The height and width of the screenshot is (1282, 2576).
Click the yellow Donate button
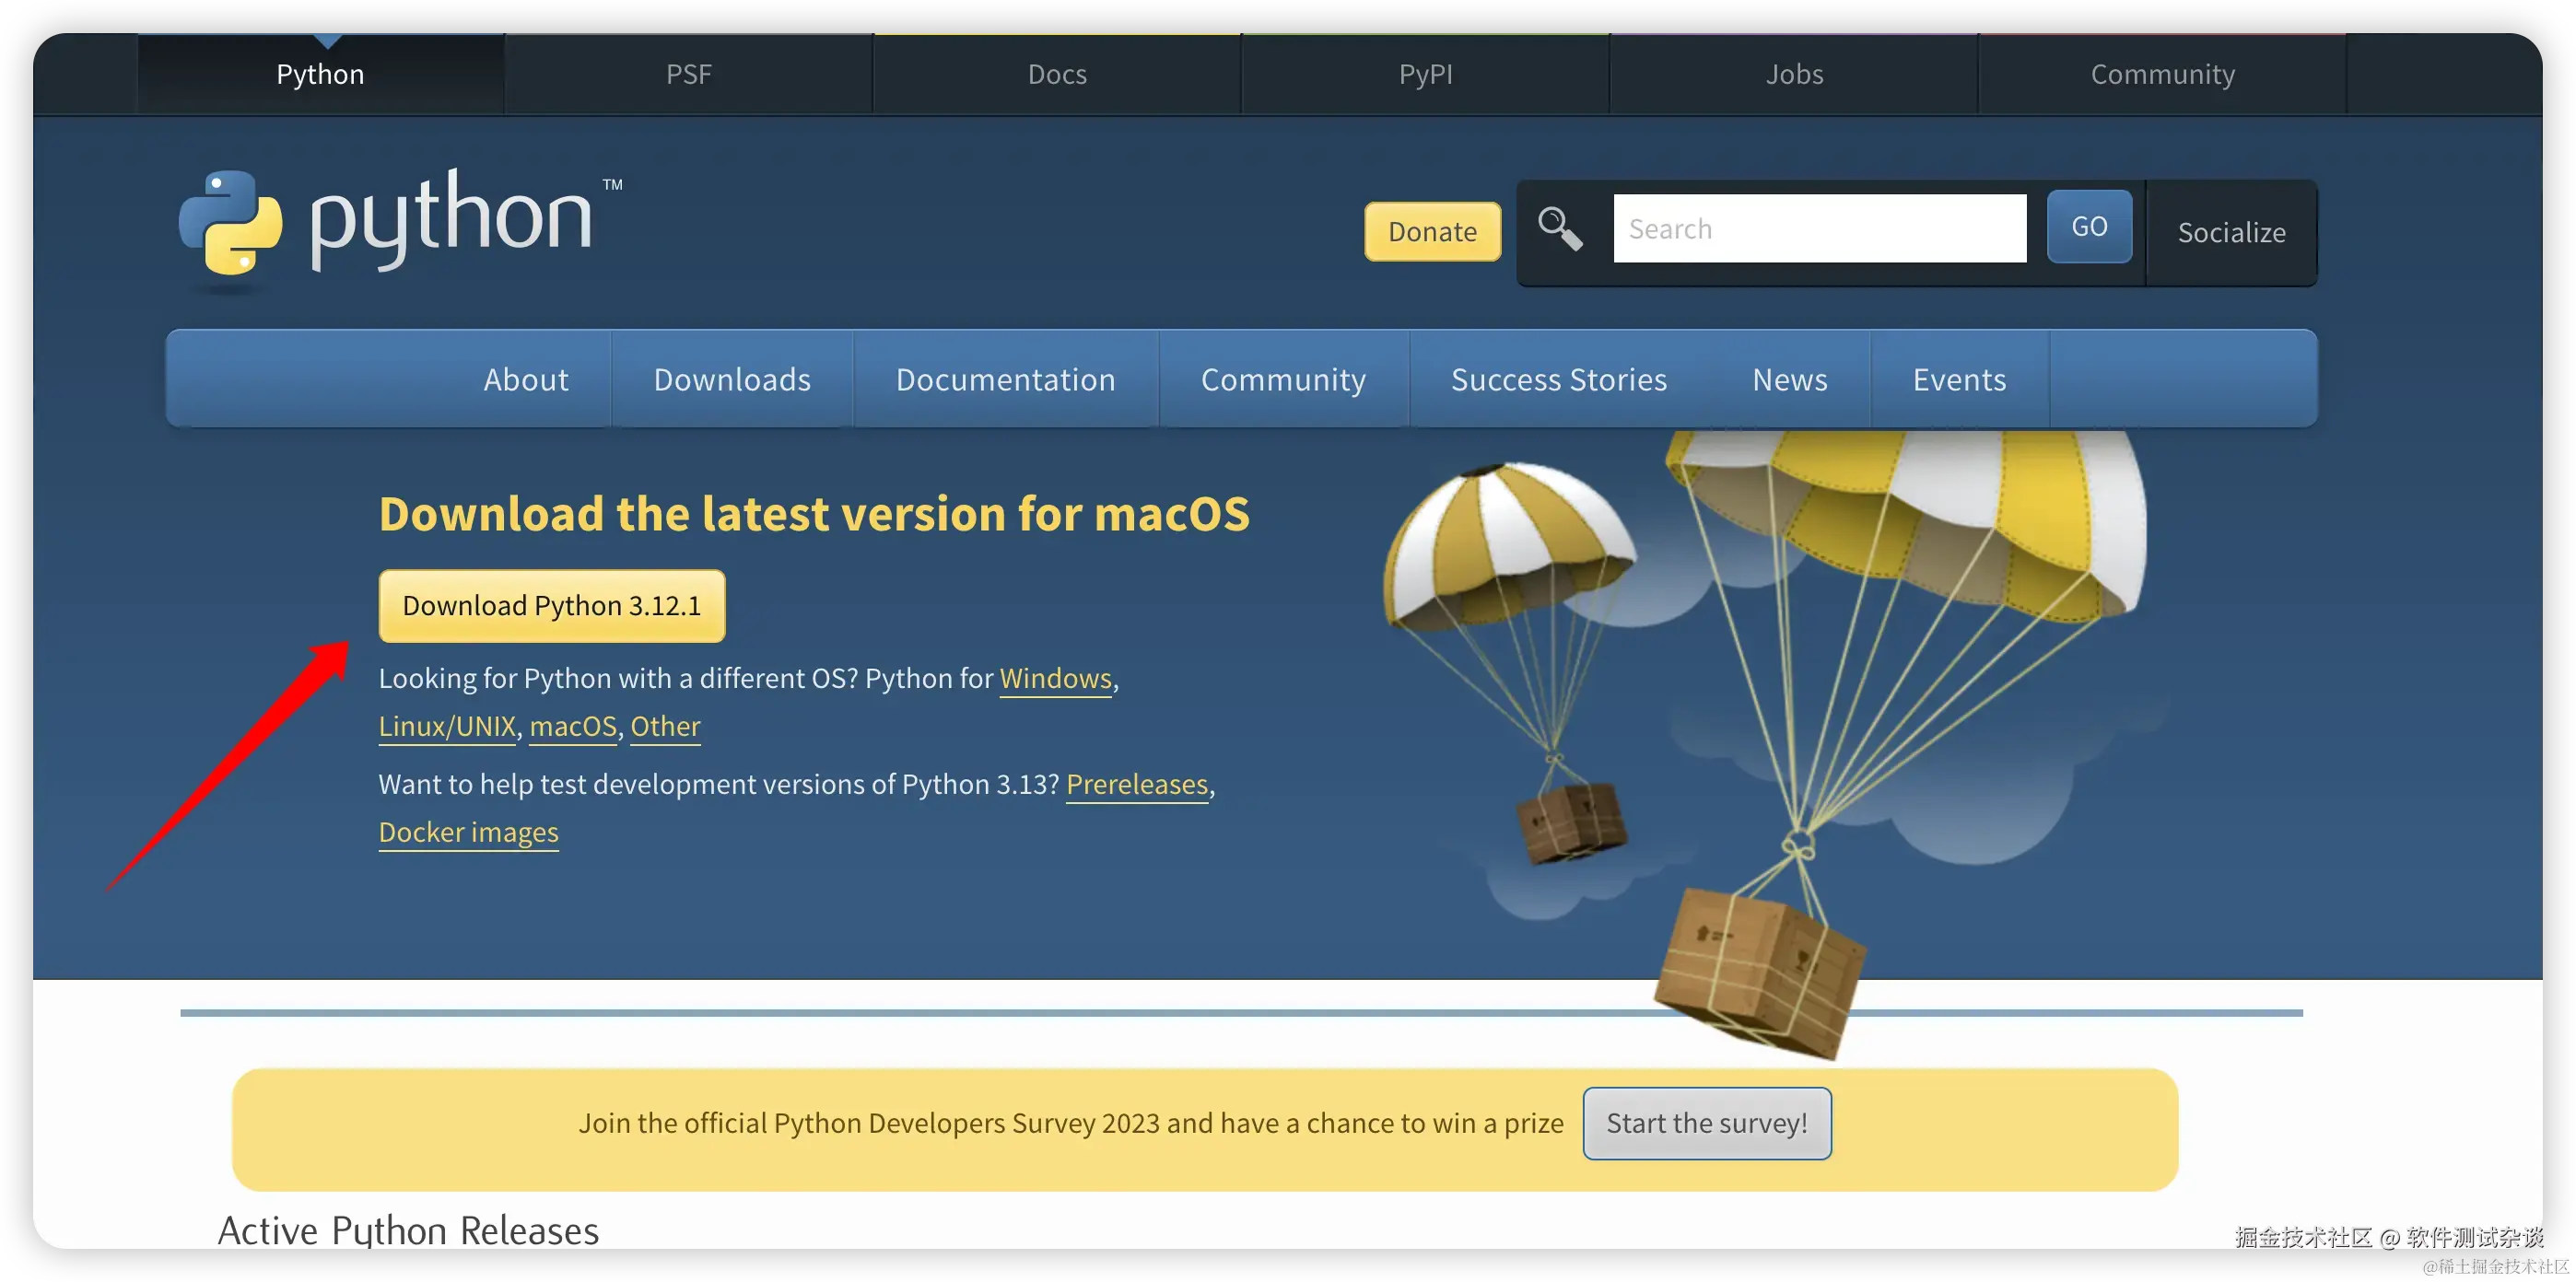click(1431, 232)
